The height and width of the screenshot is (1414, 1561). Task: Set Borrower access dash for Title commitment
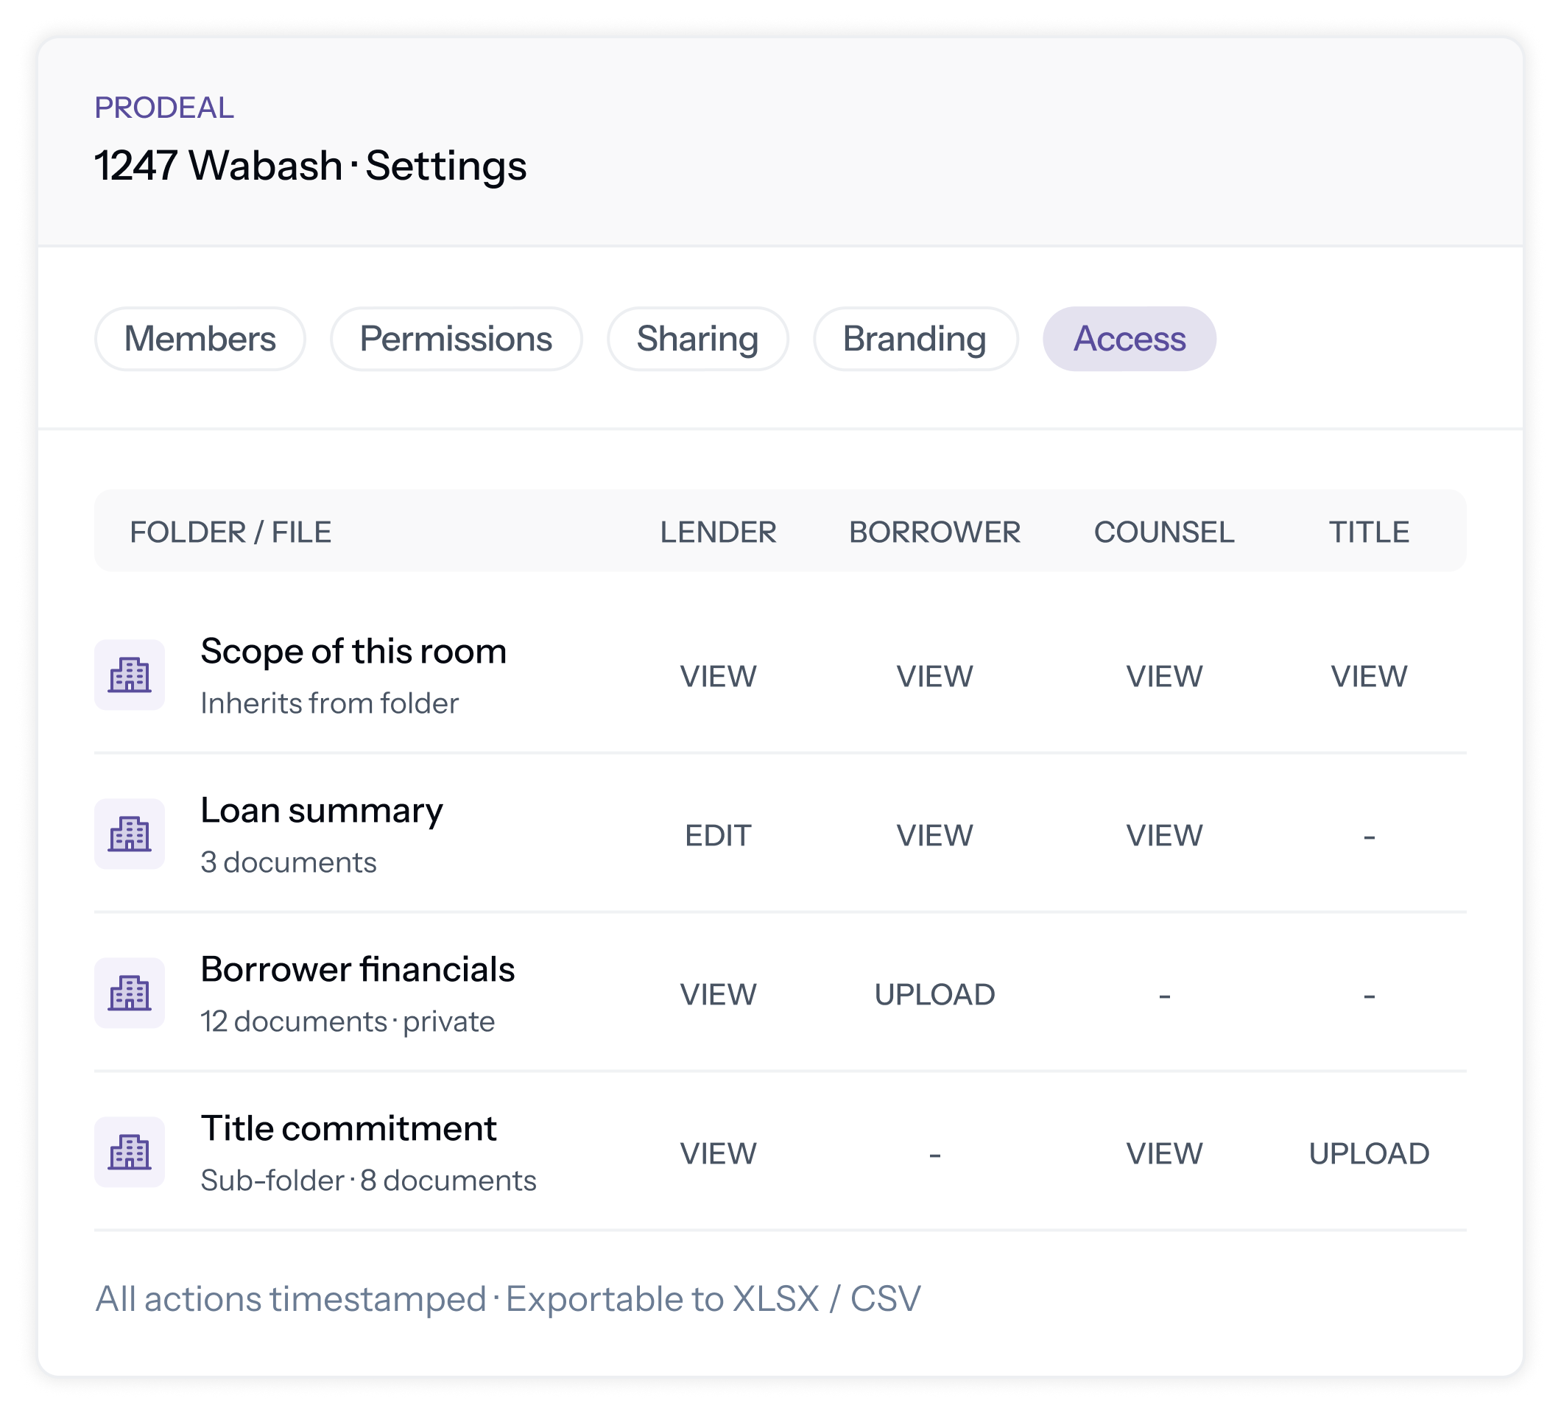point(934,1156)
